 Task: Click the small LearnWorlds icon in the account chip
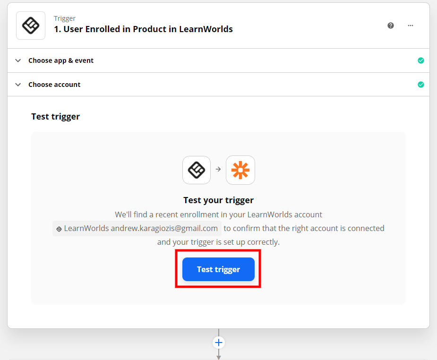tap(59, 228)
